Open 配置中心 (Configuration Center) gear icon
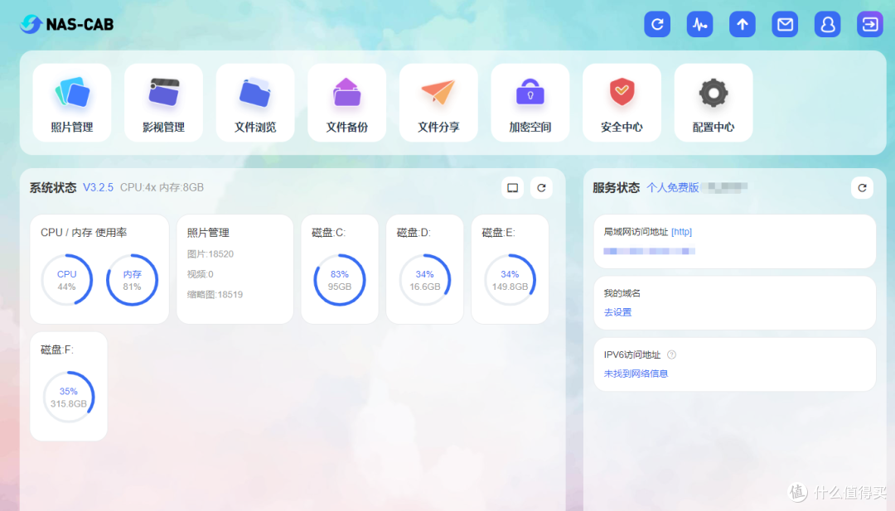Viewport: 895px width, 511px height. point(713,102)
